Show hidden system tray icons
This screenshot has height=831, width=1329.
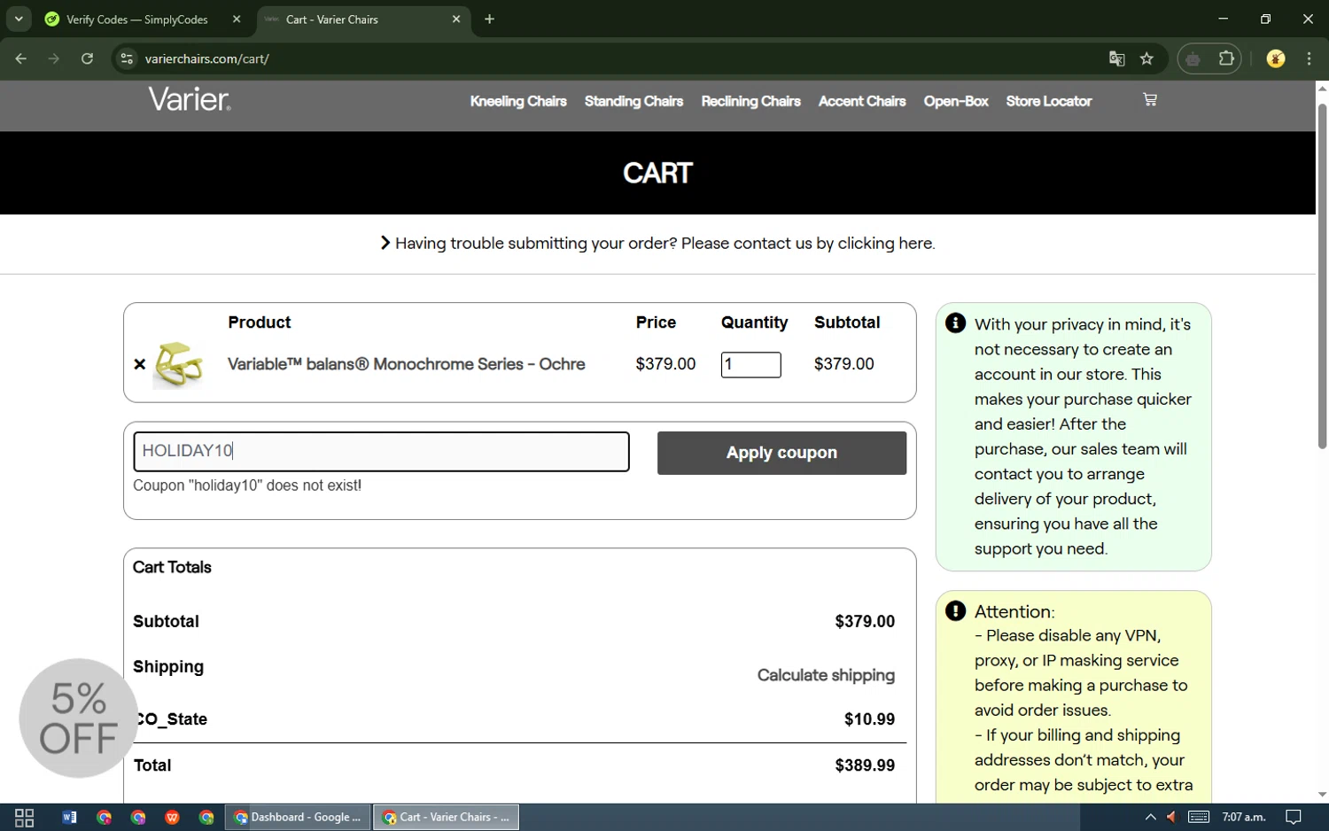[1150, 817]
